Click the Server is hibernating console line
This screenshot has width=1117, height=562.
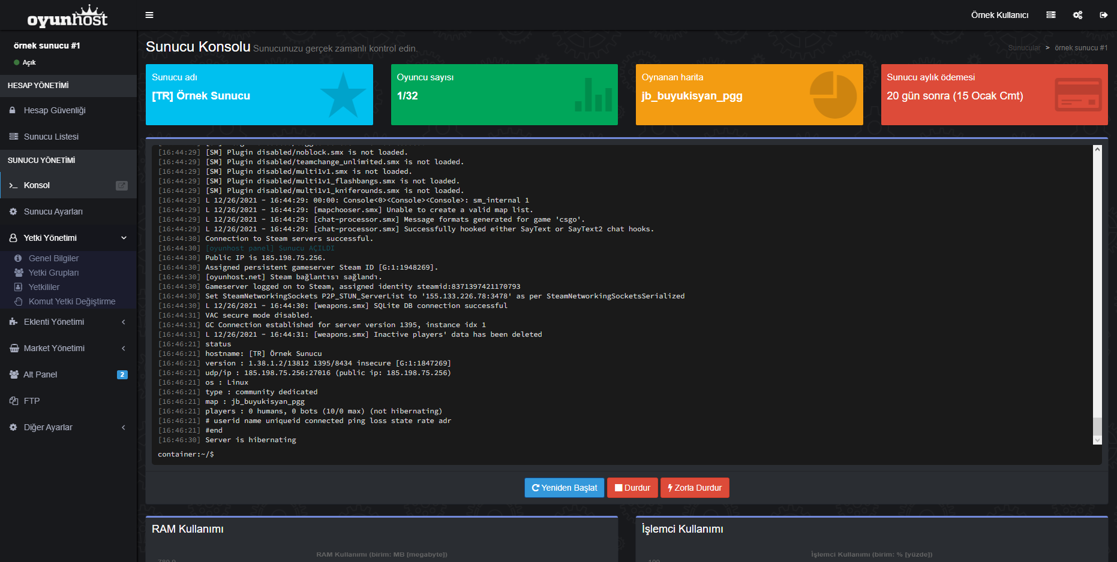point(251,440)
